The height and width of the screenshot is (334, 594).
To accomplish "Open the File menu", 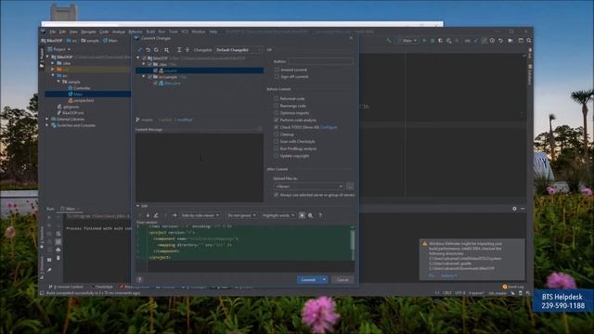I will tap(53, 32).
